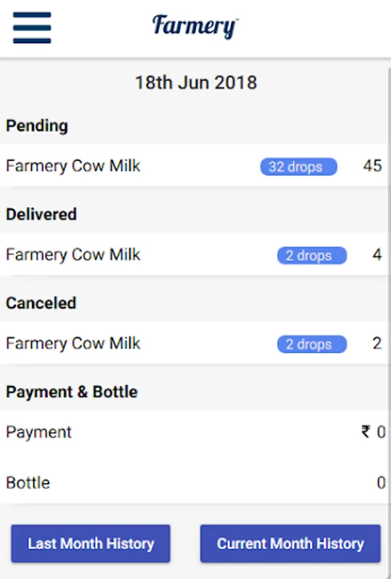The width and height of the screenshot is (391, 579).
Task: Click the Delivered section heading
Action: (x=41, y=214)
